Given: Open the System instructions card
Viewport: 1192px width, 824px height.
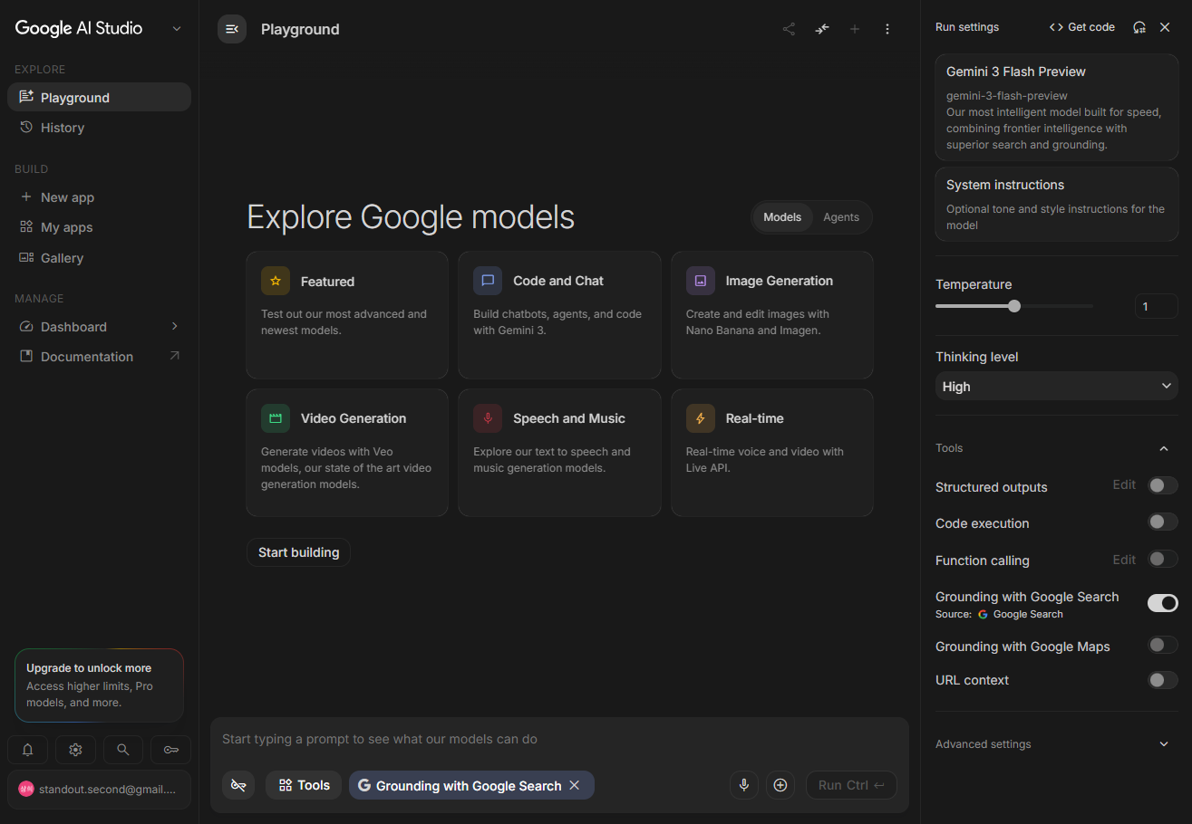Looking at the screenshot, I should pos(1057,205).
